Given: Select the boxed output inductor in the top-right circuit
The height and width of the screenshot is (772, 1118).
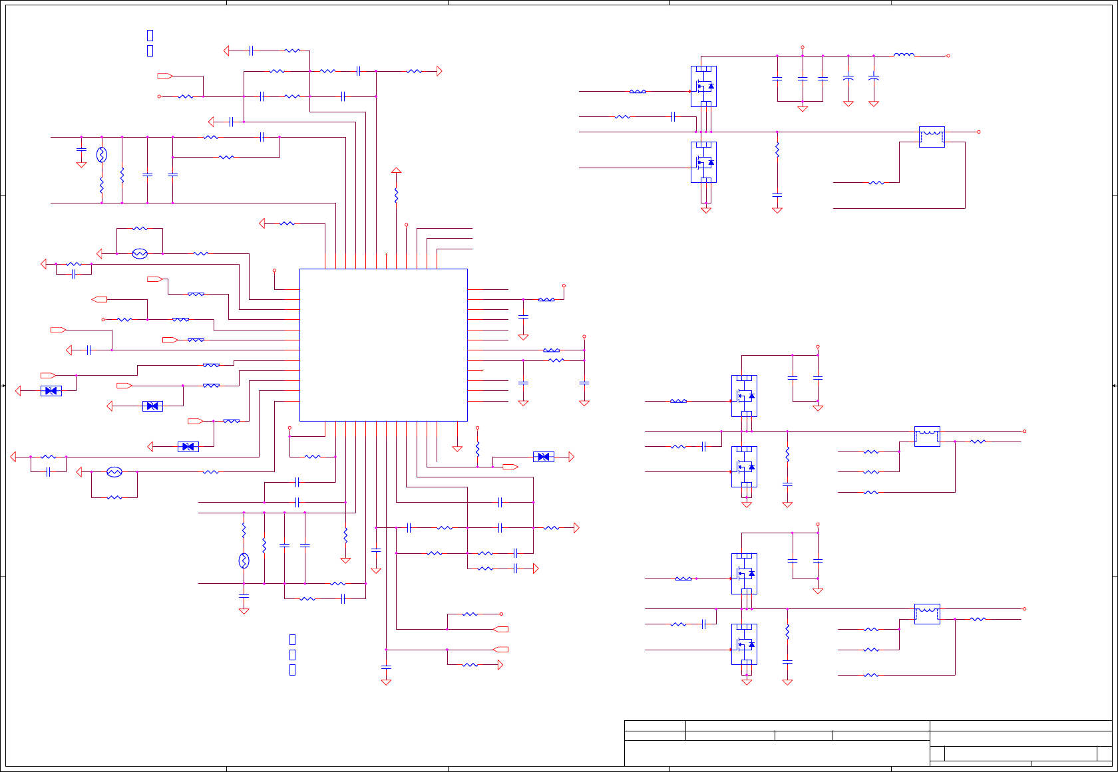Looking at the screenshot, I should click(x=932, y=137).
